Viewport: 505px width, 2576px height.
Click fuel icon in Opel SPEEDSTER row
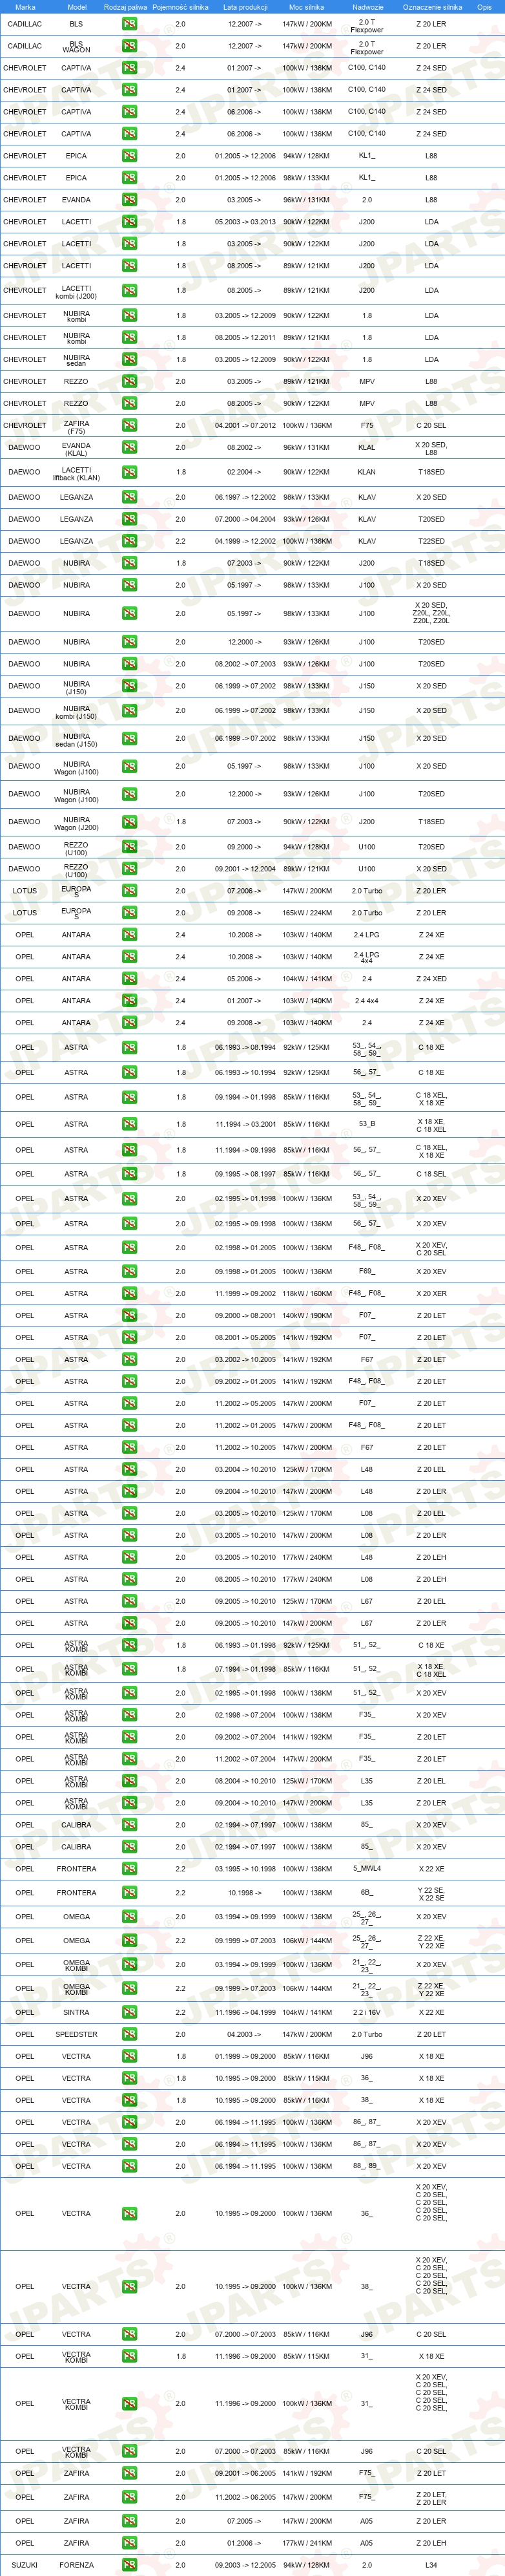coord(130,2034)
